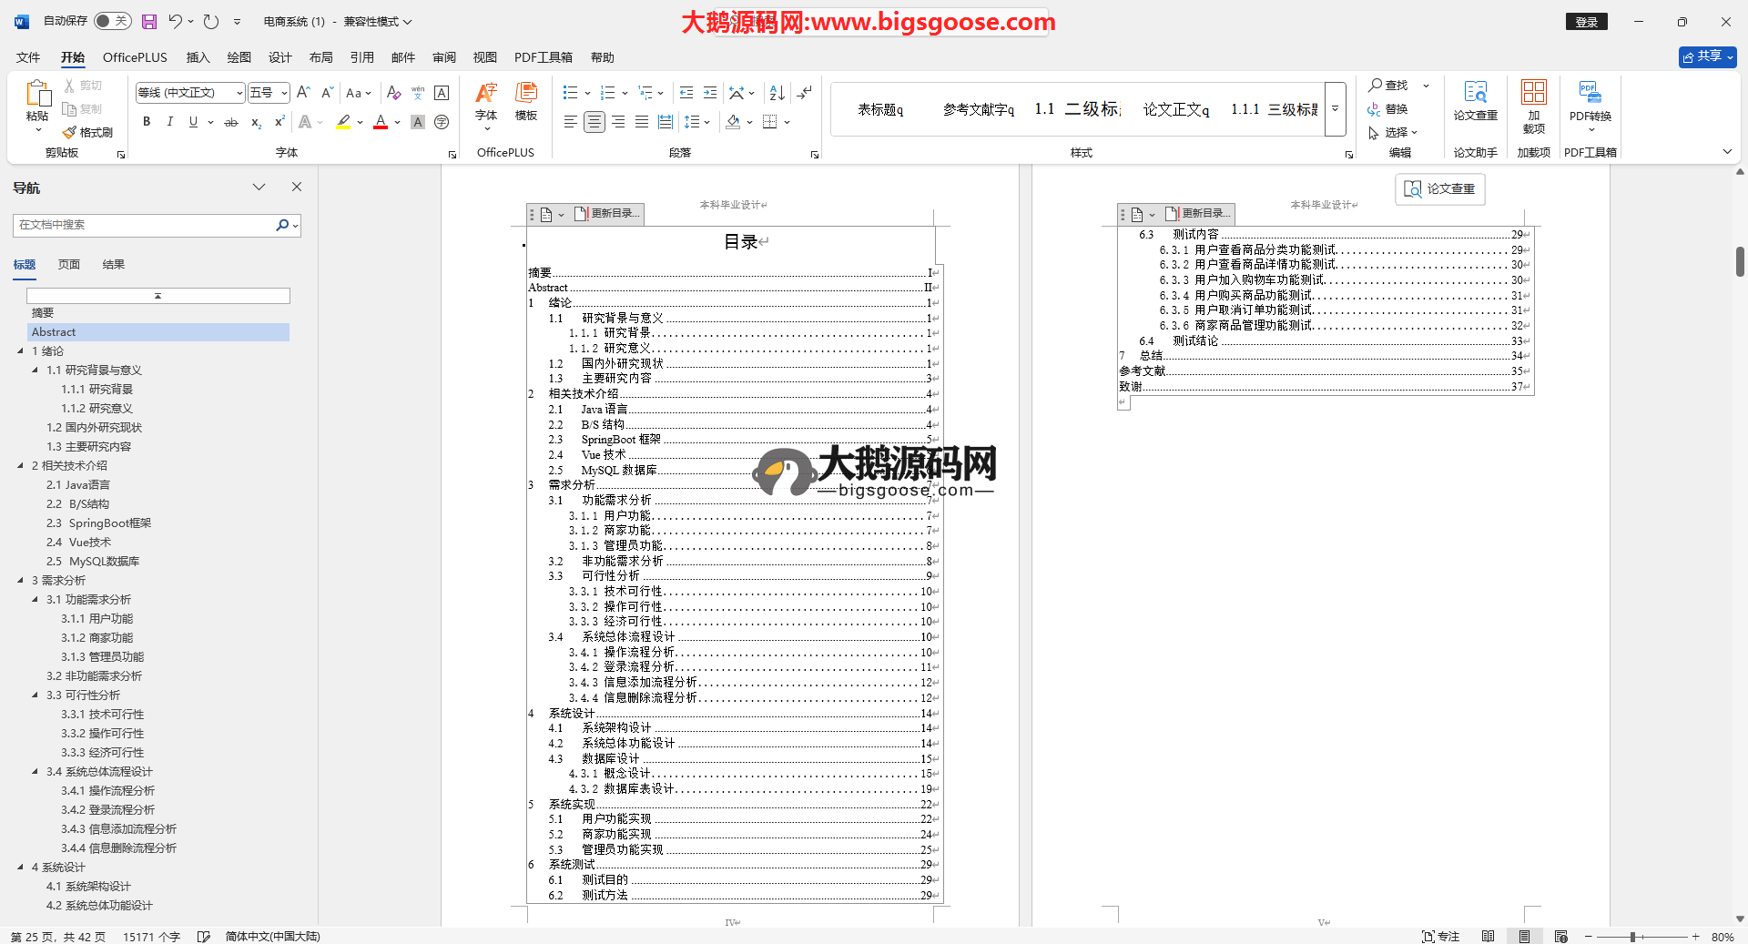The width and height of the screenshot is (1748, 944).
Task: Click the 共享 share button
Action: [x=1706, y=56]
